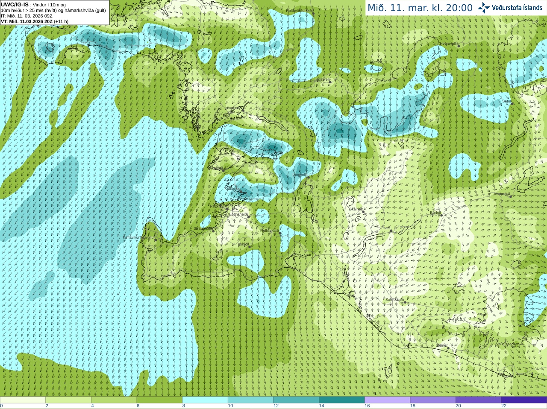
Task: Click the legend scale value '16'
Action: 367,406
